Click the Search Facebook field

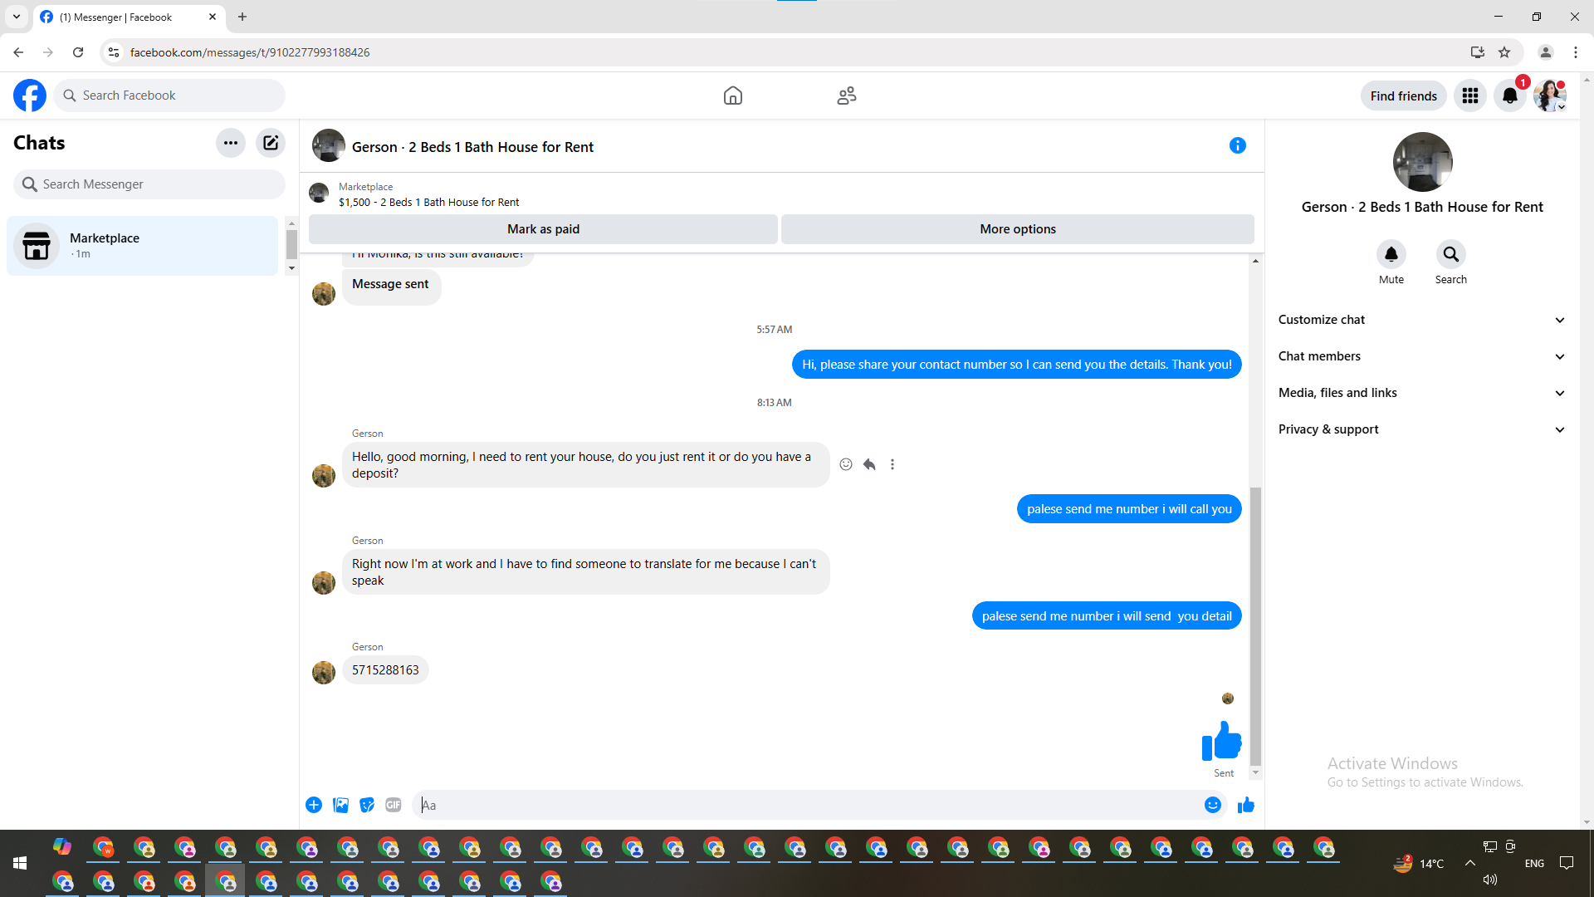[169, 96]
